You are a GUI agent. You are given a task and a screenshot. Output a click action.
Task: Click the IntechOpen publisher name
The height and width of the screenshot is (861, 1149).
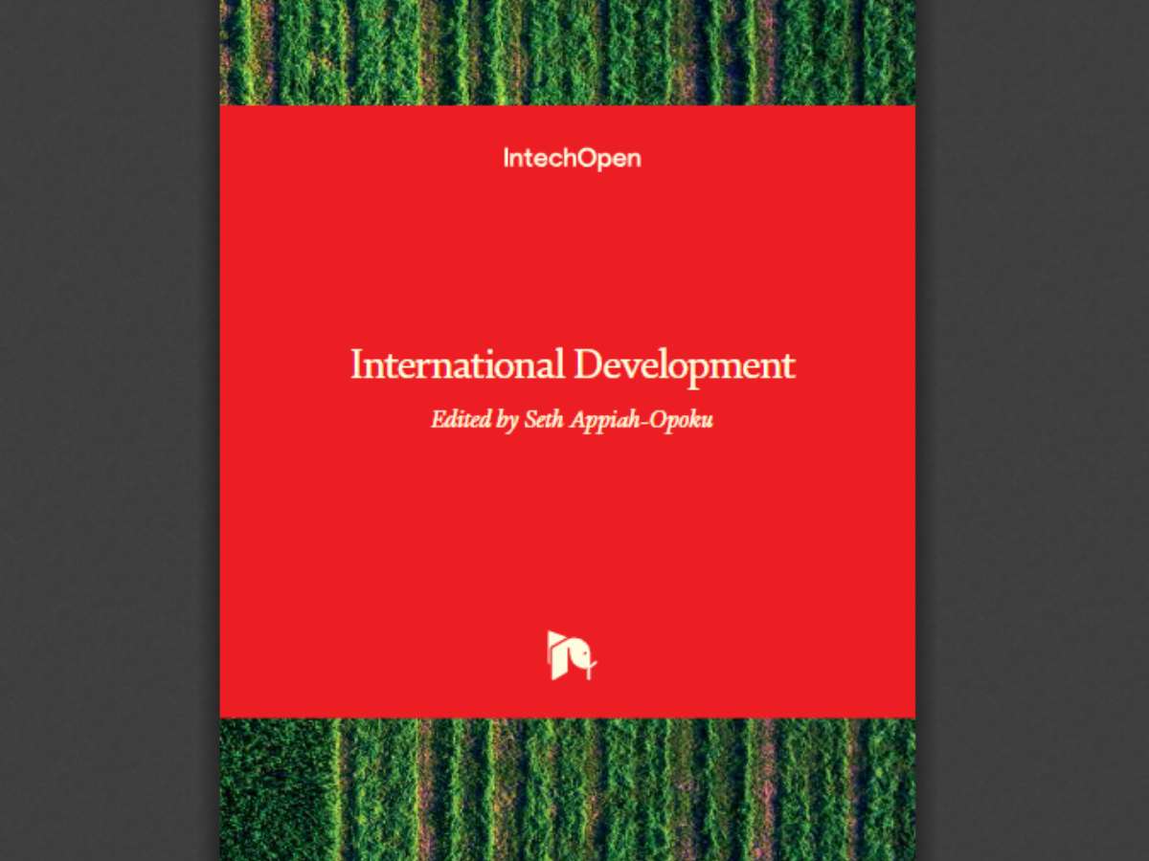click(x=572, y=159)
